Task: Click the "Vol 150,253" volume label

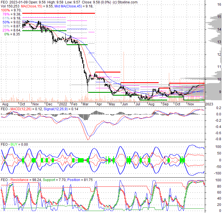Action: [x=10, y=6]
